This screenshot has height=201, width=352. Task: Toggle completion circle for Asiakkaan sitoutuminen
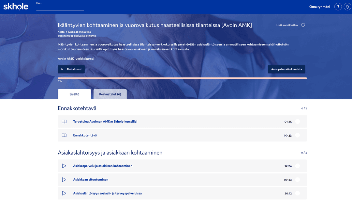(x=297, y=180)
